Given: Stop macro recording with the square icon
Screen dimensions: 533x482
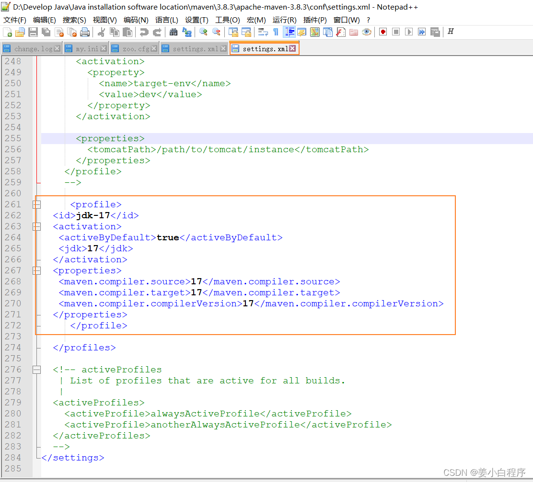Looking at the screenshot, I should [395, 32].
